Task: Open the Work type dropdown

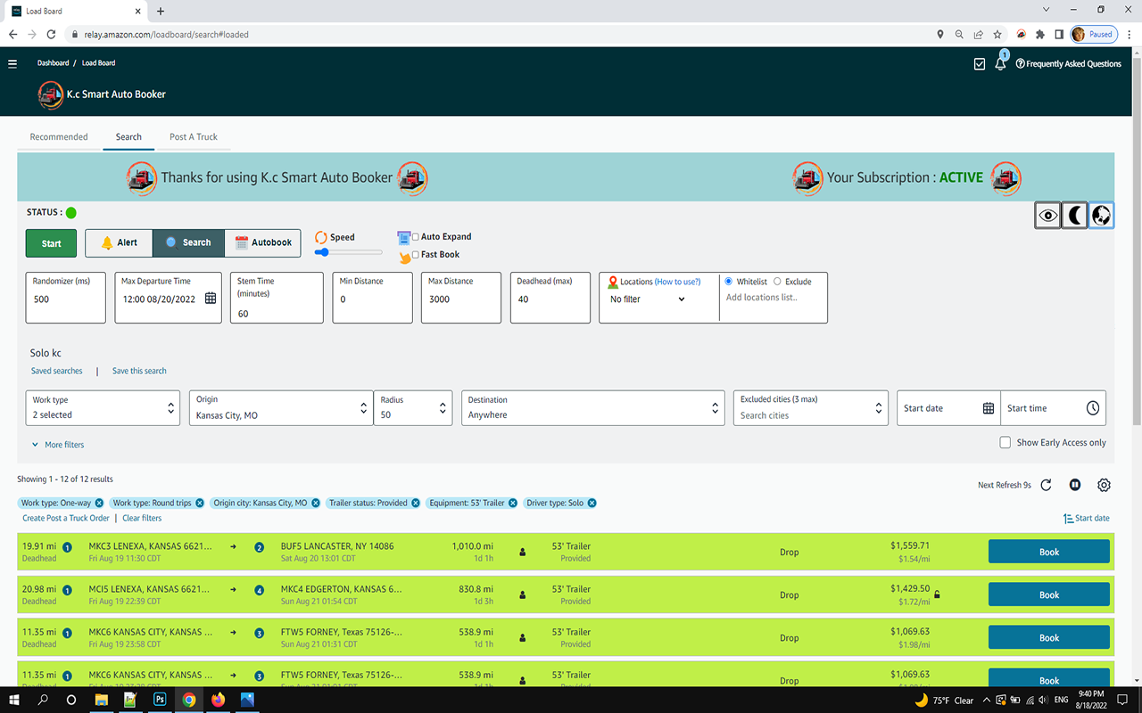Action: (103, 408)
